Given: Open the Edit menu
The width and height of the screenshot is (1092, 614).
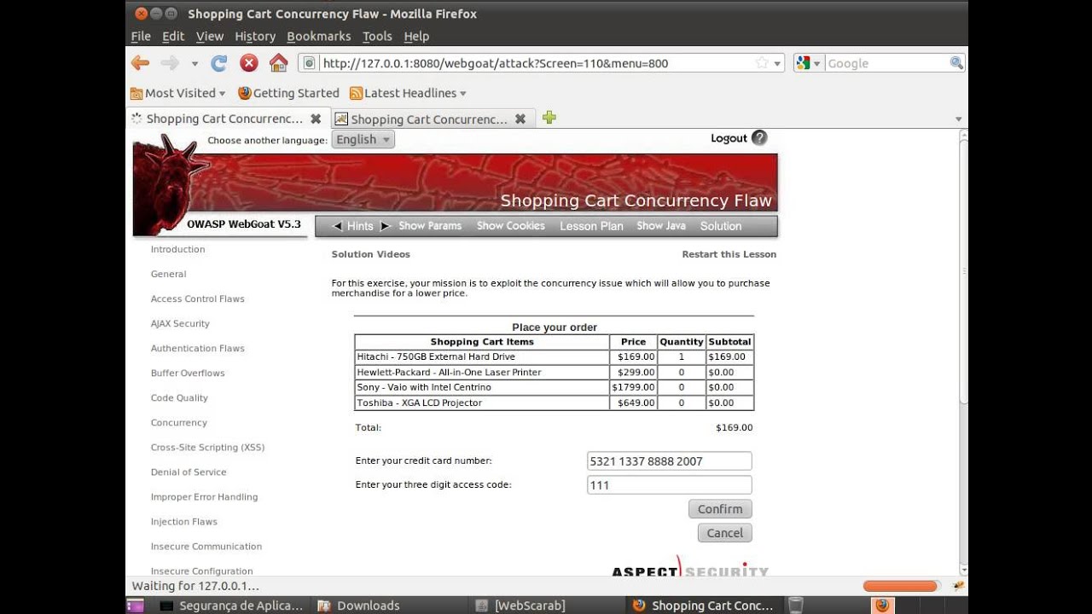Looking at the screenshot, I should [x=173, y=36].
